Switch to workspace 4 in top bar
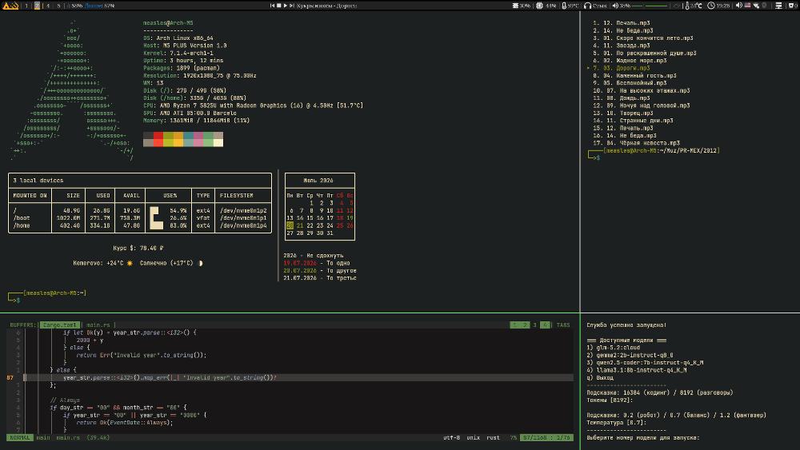The width and height of the screenshot is (800, 450). click(x=48, y=6)
